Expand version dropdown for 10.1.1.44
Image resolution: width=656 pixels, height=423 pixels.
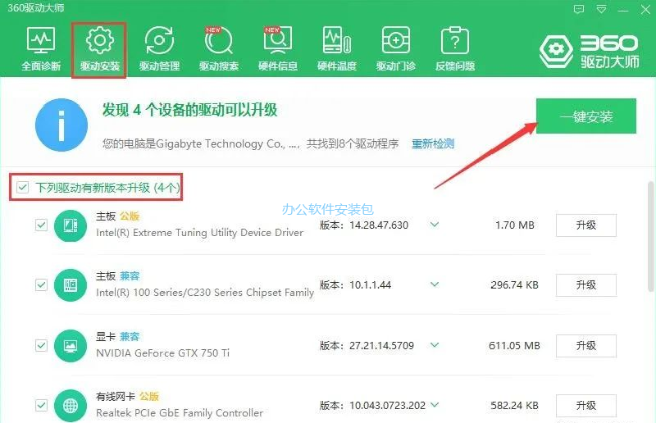(435, 284)
